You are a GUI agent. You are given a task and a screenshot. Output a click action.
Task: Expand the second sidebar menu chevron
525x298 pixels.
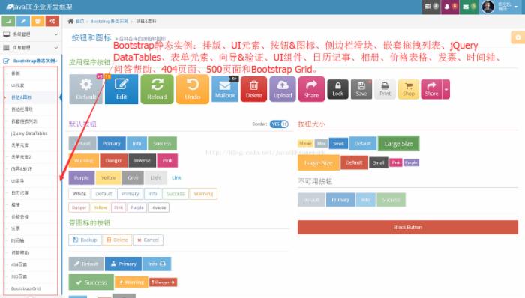point(56,47)
